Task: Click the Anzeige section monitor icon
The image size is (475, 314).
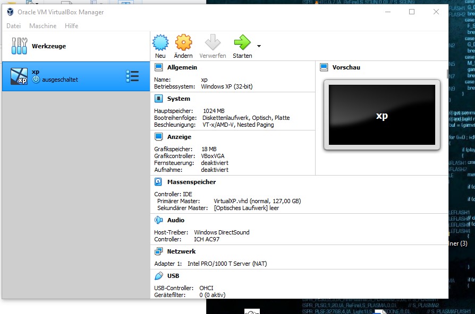Action: (159, 137)
